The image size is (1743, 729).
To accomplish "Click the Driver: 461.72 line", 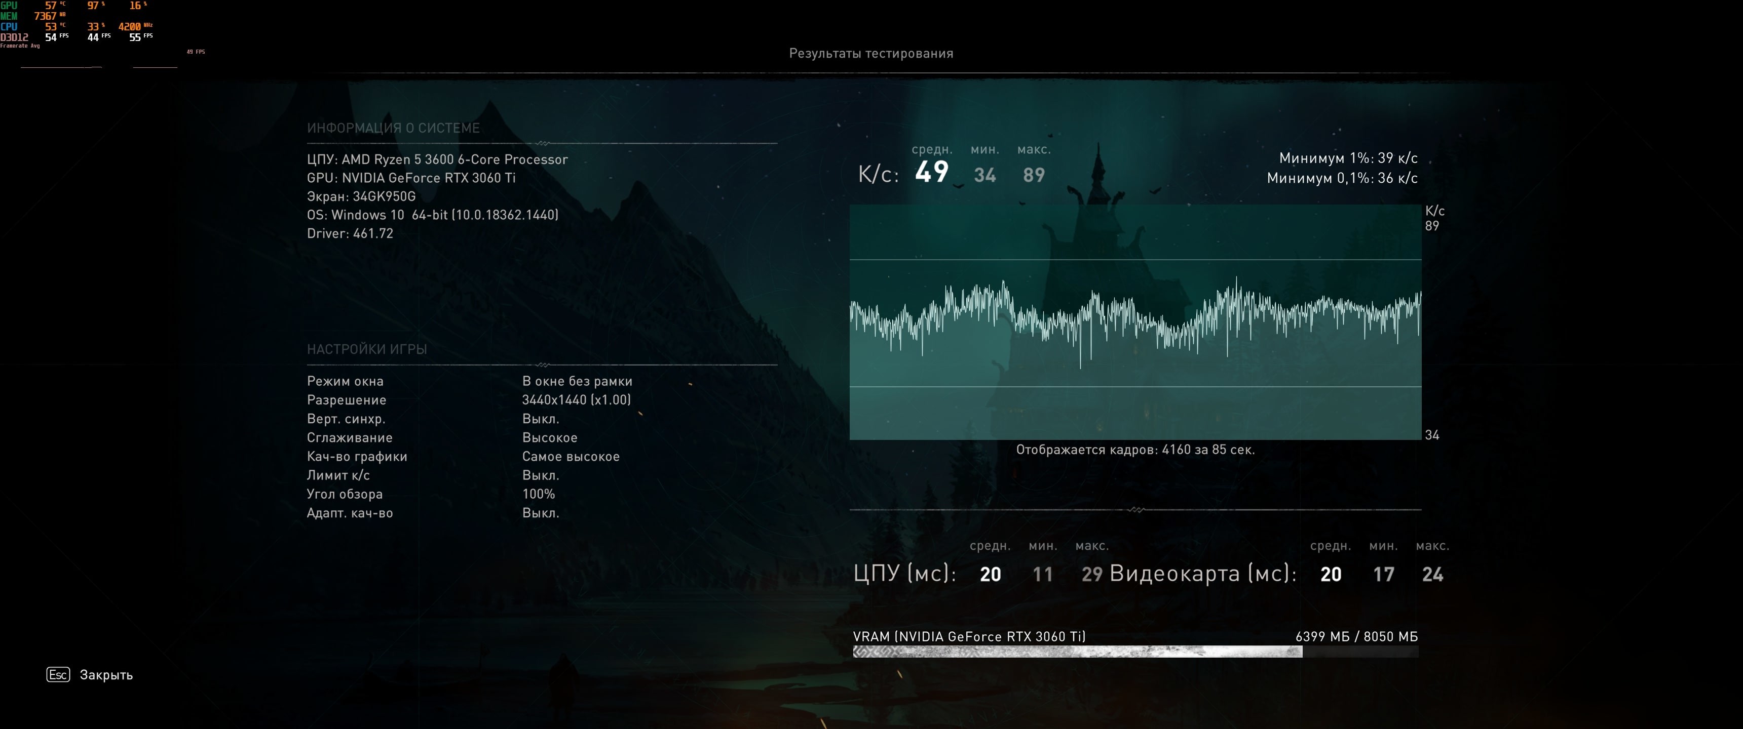I will click(350, 233).
